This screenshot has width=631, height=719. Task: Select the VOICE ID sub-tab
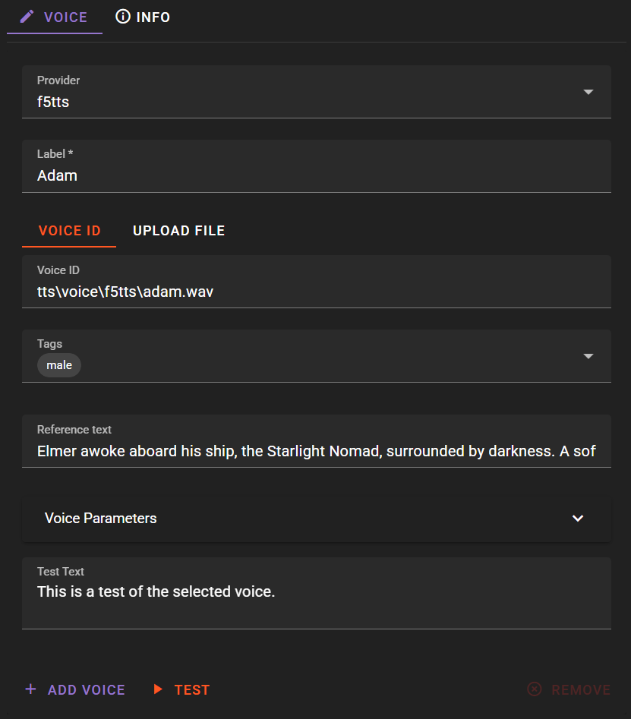tap(69, 231)
